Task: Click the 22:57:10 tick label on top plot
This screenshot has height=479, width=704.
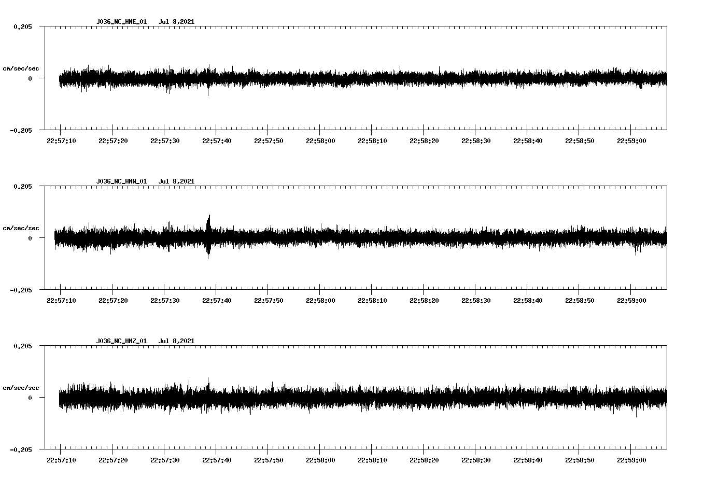Action: (x=61, y=139)
